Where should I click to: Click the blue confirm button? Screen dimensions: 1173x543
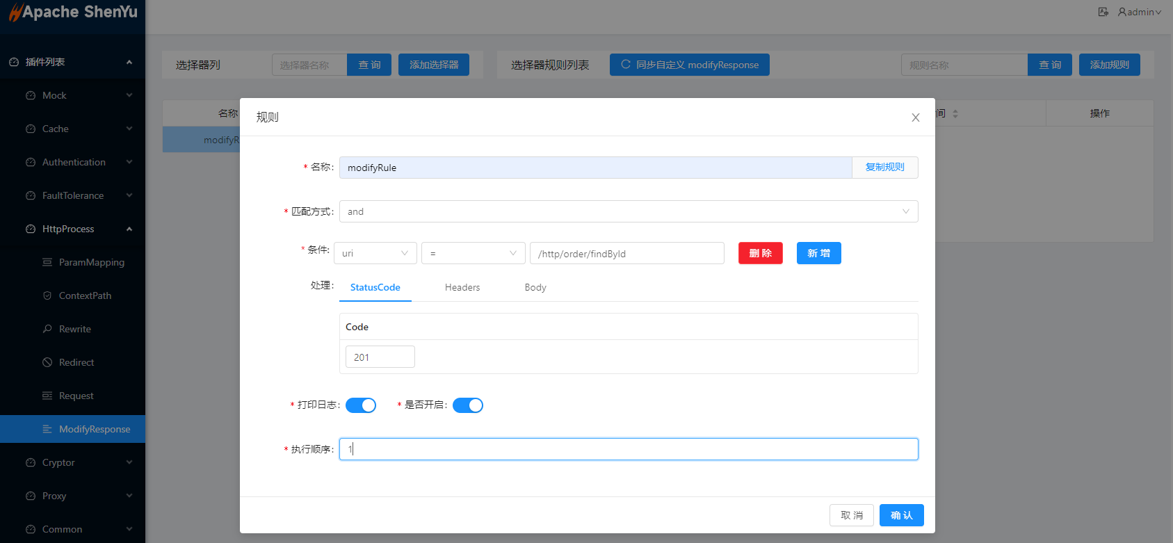[901, 515]
